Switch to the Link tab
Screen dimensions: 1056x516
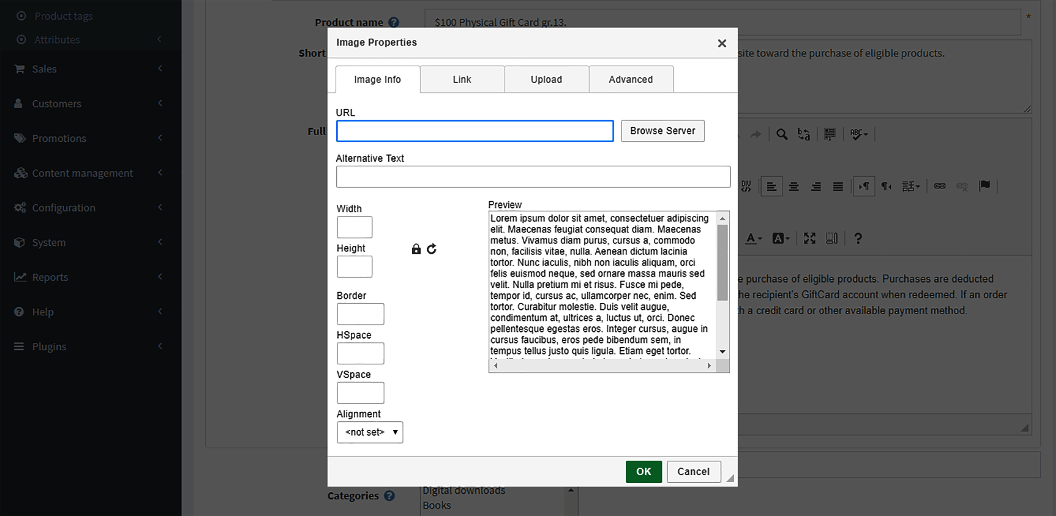(462, 80)
